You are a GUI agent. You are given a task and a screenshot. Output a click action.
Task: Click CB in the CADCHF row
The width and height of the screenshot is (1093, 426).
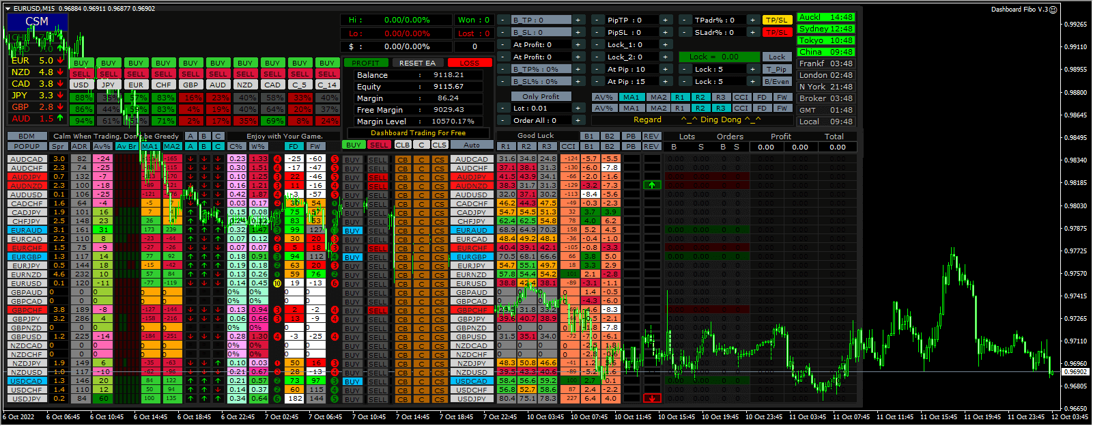click(403, 203)
